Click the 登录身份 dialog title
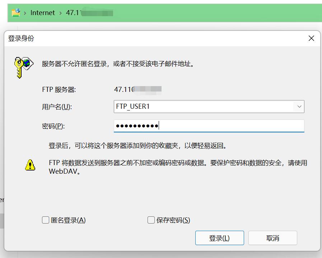Screen dimensions: 322x258 [x=21, y=38]
